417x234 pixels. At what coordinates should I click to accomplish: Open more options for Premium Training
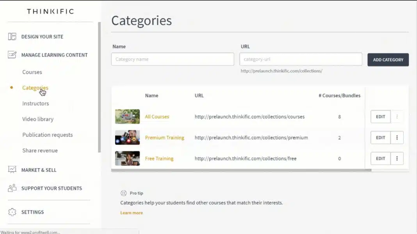point(397,137)
